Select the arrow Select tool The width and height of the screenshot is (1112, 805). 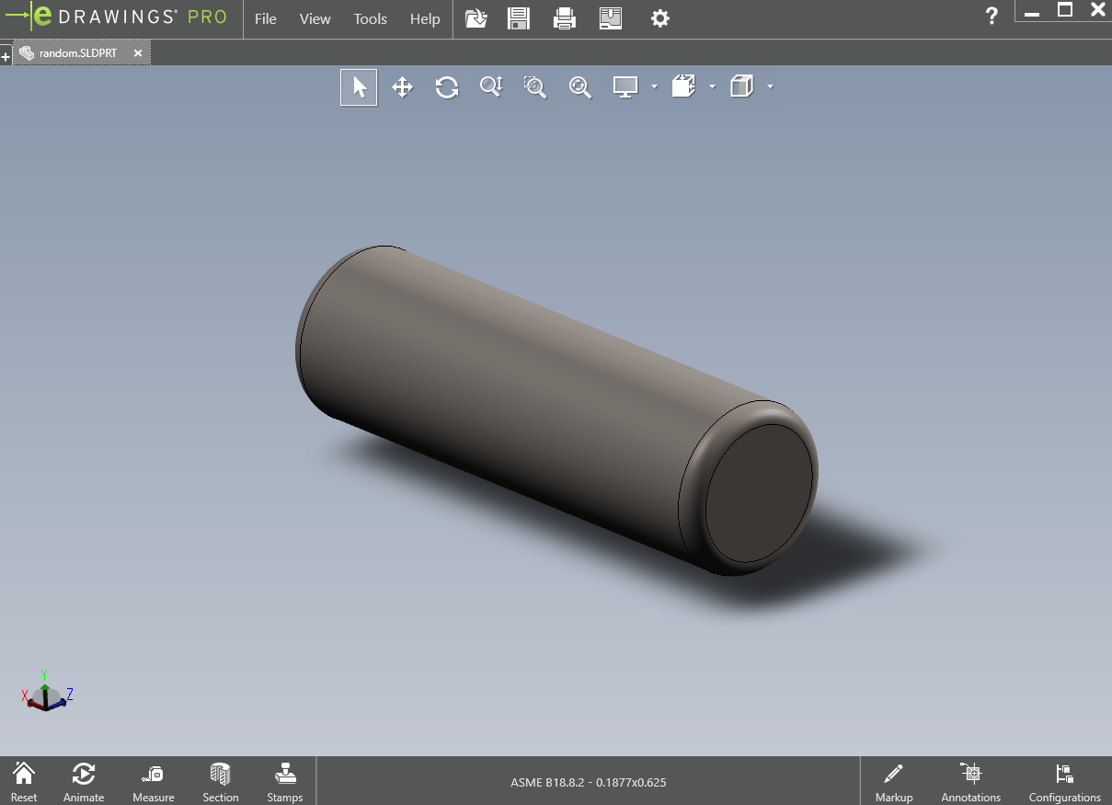coord(359,87)
